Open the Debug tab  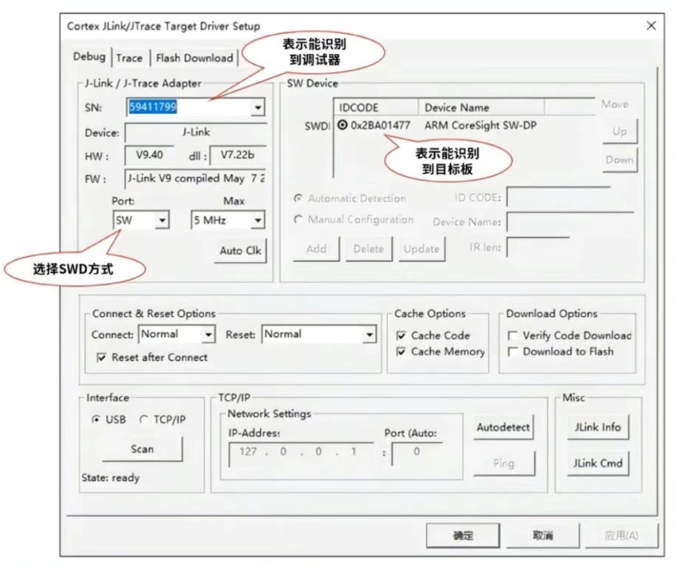90,58
